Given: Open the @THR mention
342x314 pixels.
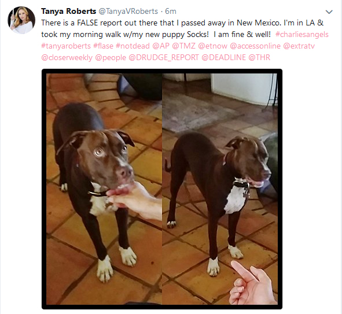Looking at the screenshot, I should (259, 57).
